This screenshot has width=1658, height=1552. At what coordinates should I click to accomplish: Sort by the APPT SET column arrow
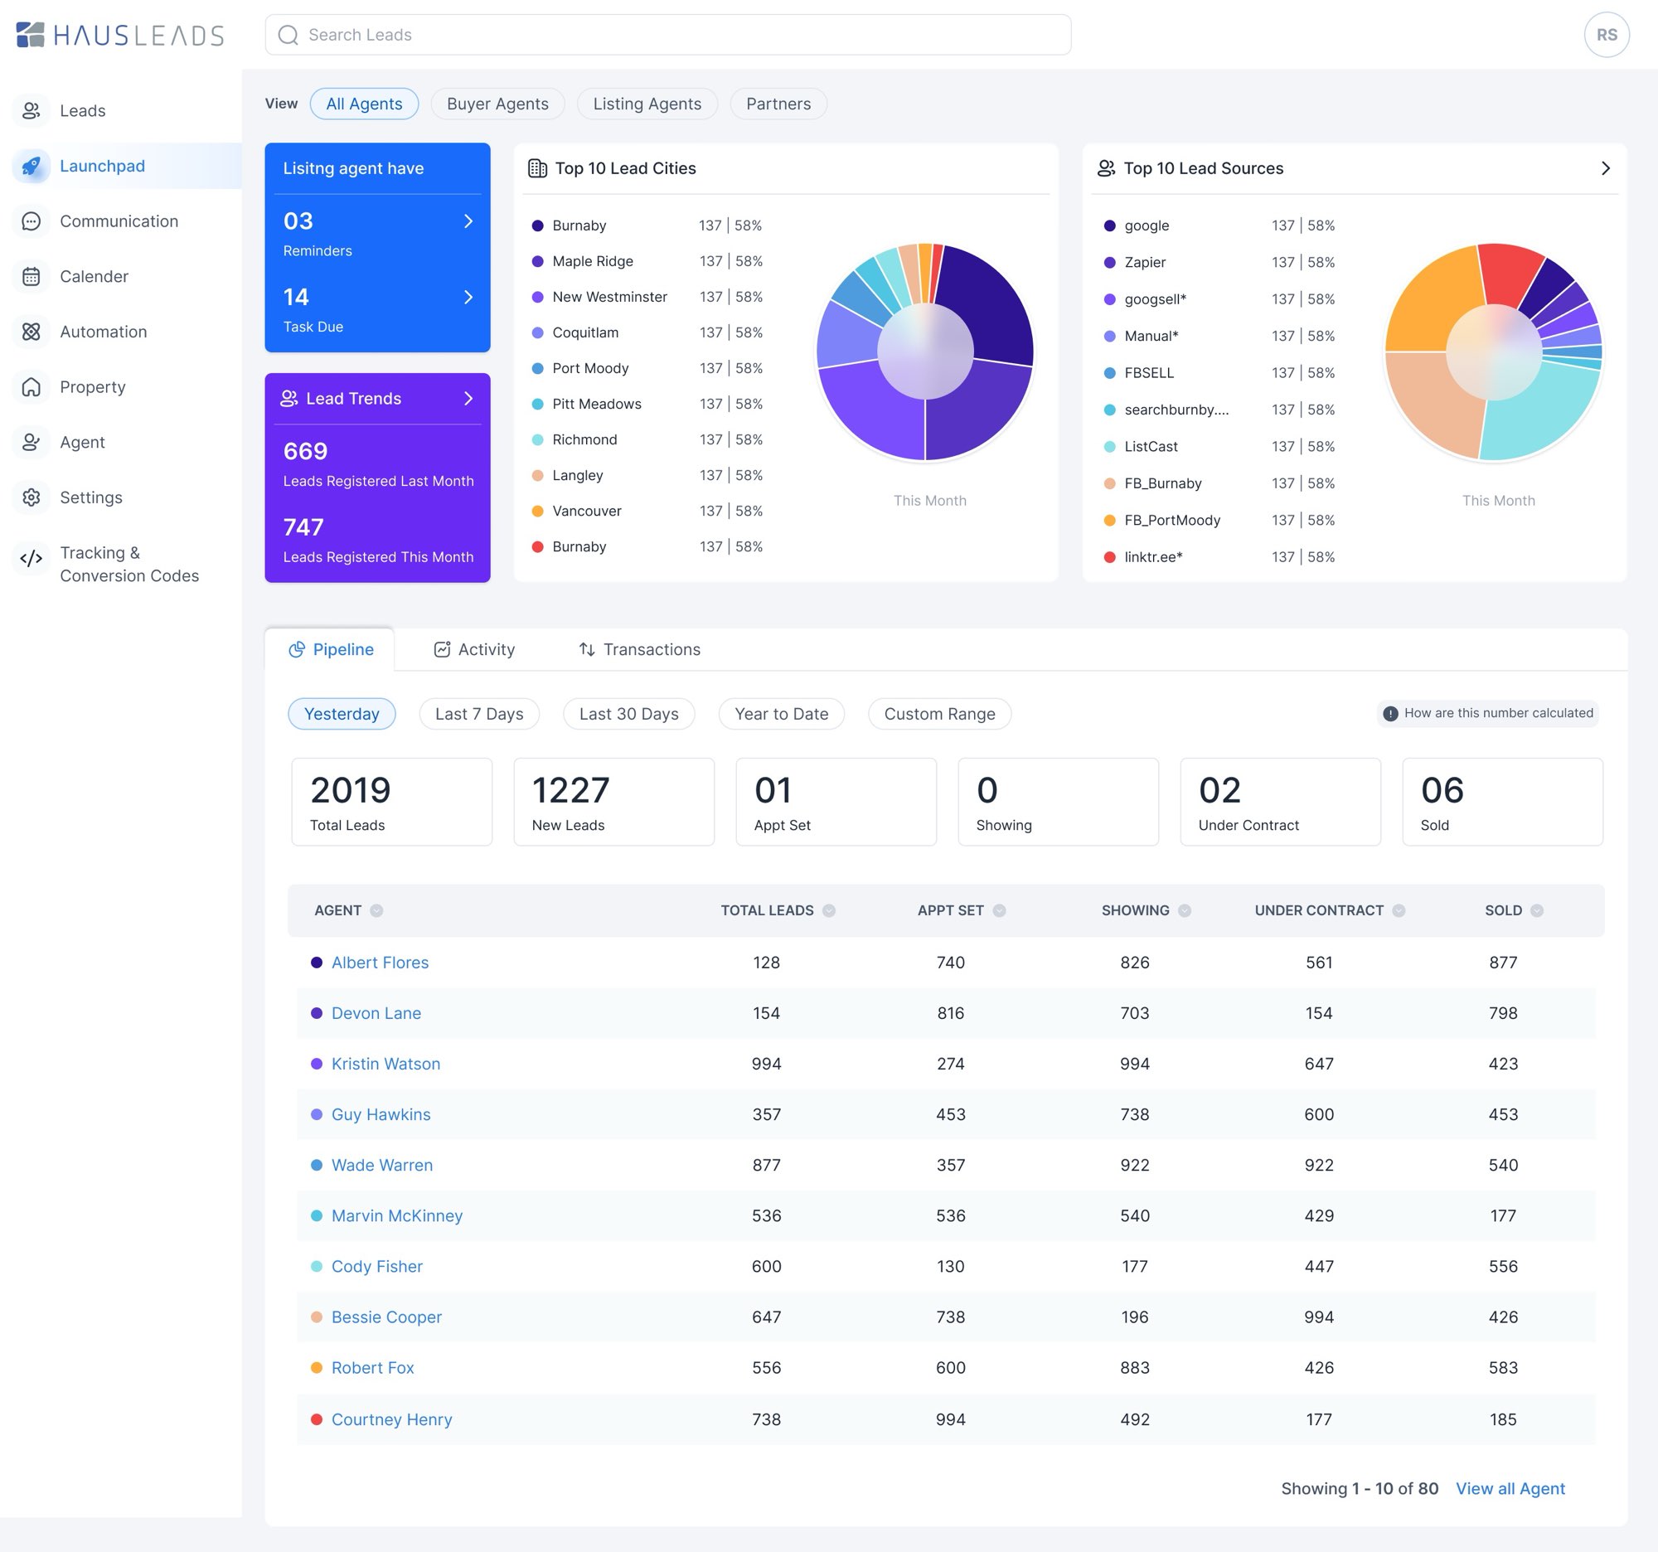(999, 910)
